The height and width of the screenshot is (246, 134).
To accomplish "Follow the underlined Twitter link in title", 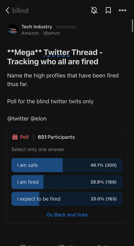I will point(57,52).
